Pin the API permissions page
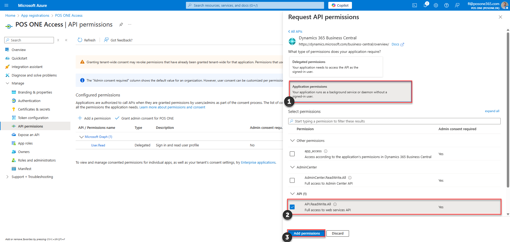 pyautogui.click(x=121, y=24)
